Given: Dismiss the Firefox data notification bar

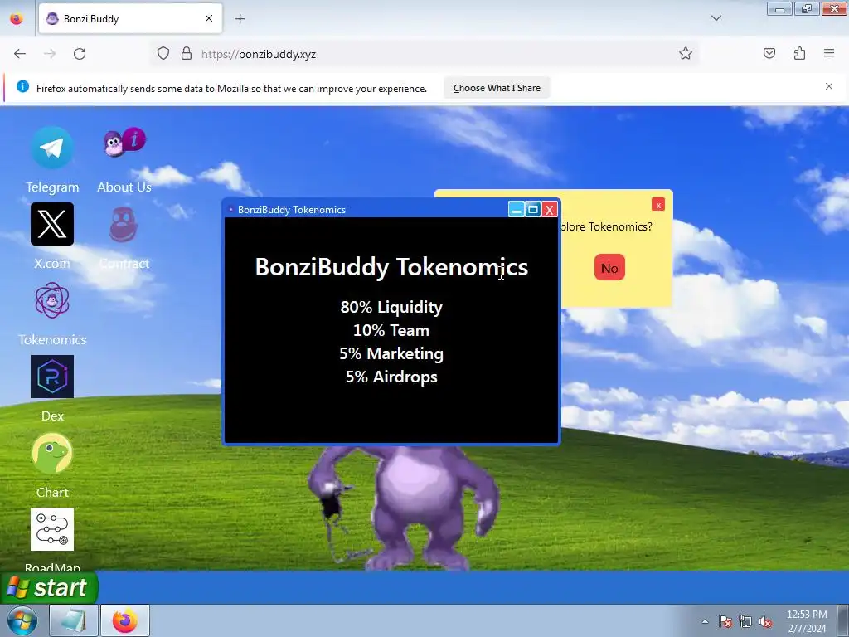Looking at the screenshot, I should (x=829, y=86).
